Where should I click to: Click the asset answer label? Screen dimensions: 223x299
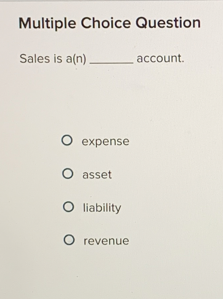coord(97,174)
